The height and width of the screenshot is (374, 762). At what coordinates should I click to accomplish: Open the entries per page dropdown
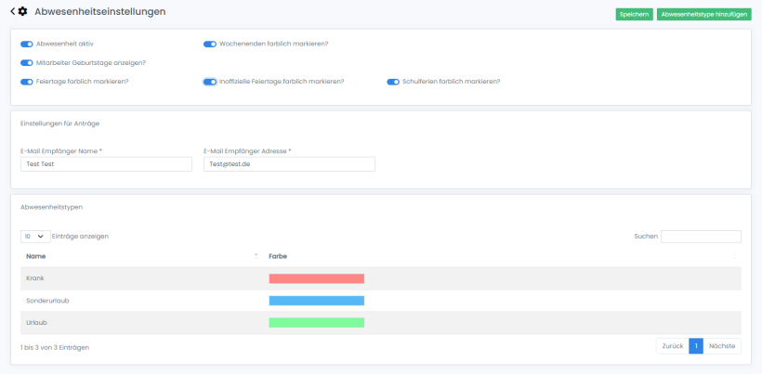35,237
